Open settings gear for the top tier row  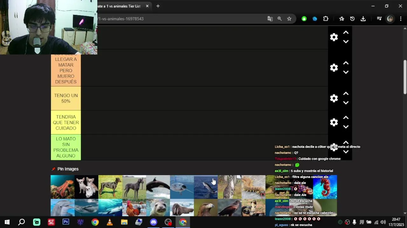(334, 37)
